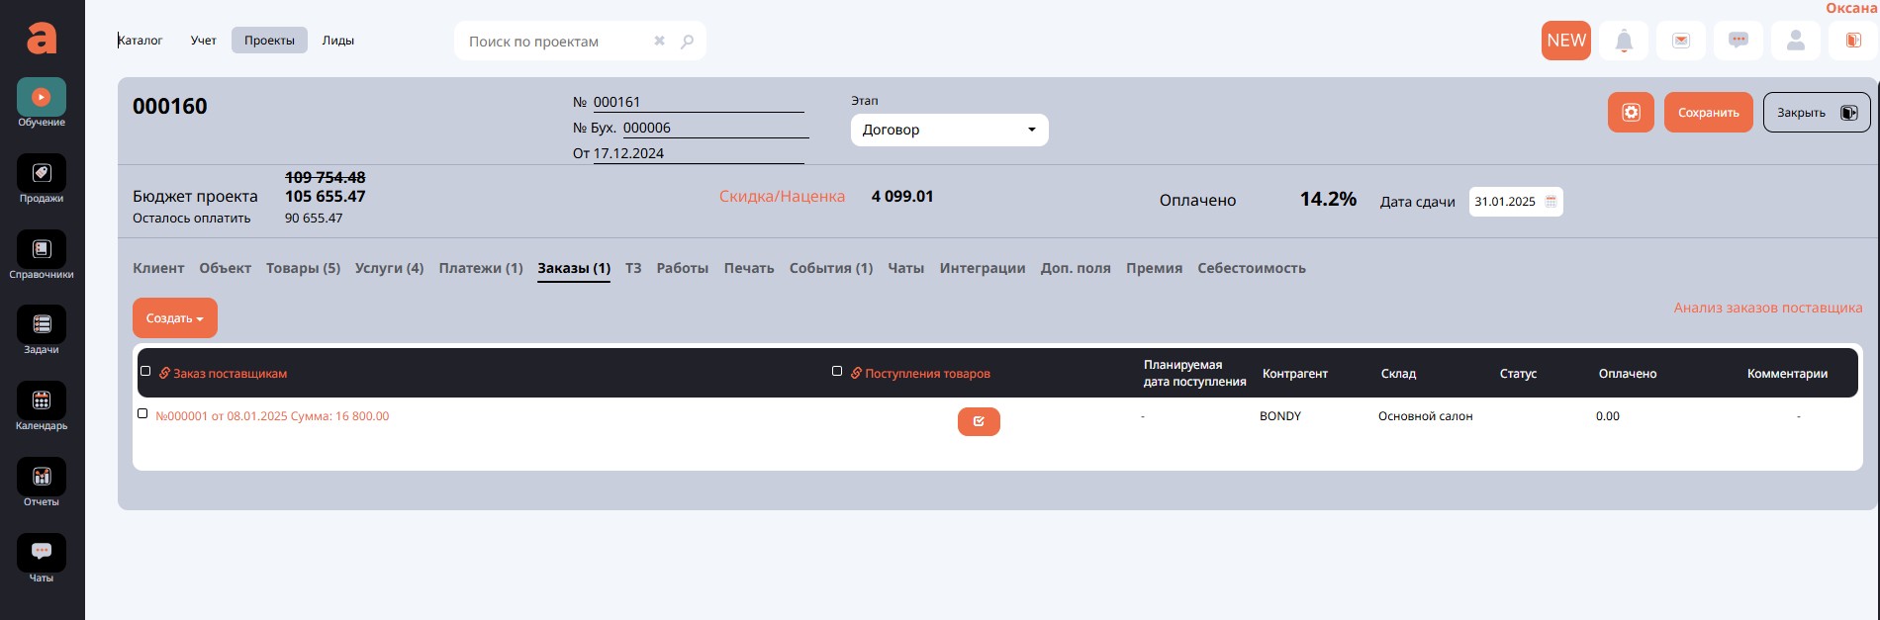Switch to the Товары (5) tab
1880x620 pixels.
(x=303, y=268)
